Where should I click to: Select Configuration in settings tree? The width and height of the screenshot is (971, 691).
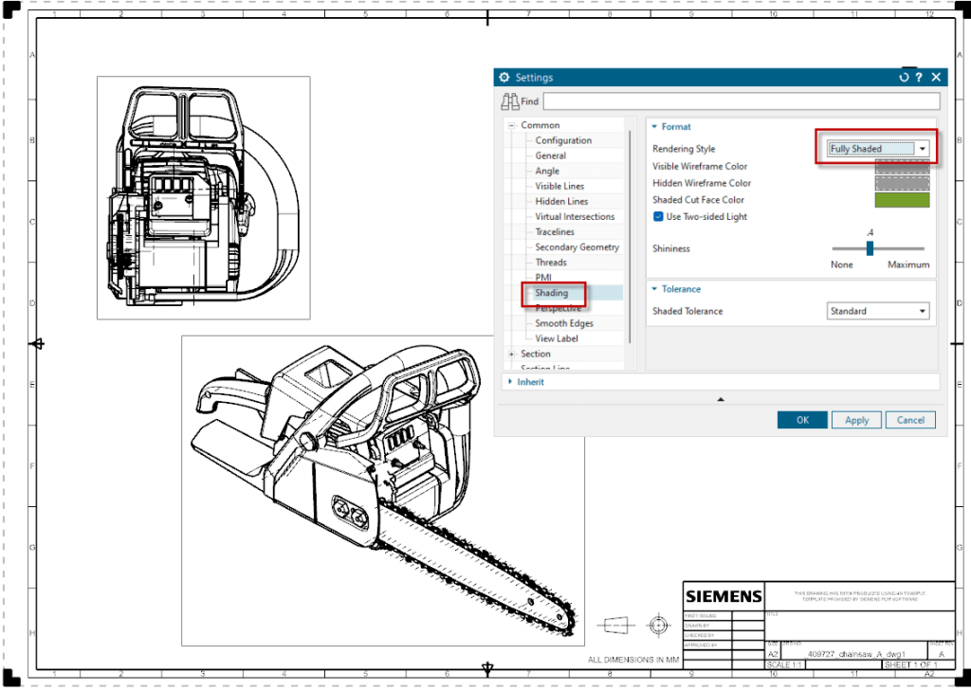(x=563, y=140)
